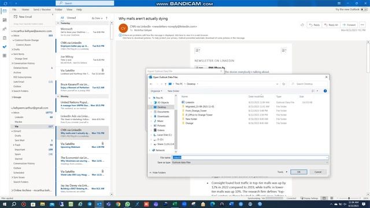
Task: Open the Mail module in Outlook sidebar
Action: click(5, 11)
